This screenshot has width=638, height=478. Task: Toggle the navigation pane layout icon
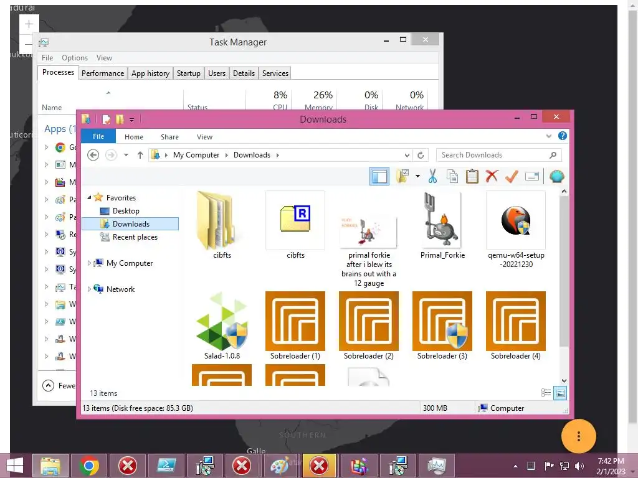(379, 176)
